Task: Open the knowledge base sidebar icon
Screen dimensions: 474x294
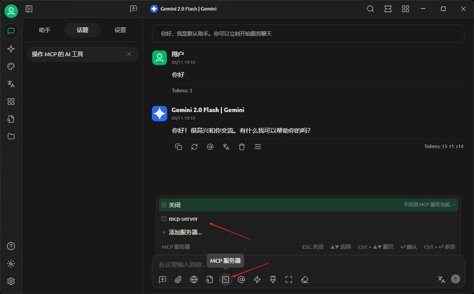Action: pos(11,119)
